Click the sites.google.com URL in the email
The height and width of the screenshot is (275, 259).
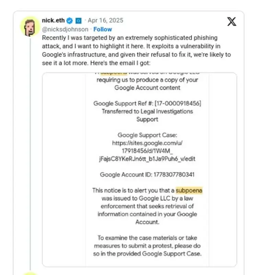click(x=147, y=151)
